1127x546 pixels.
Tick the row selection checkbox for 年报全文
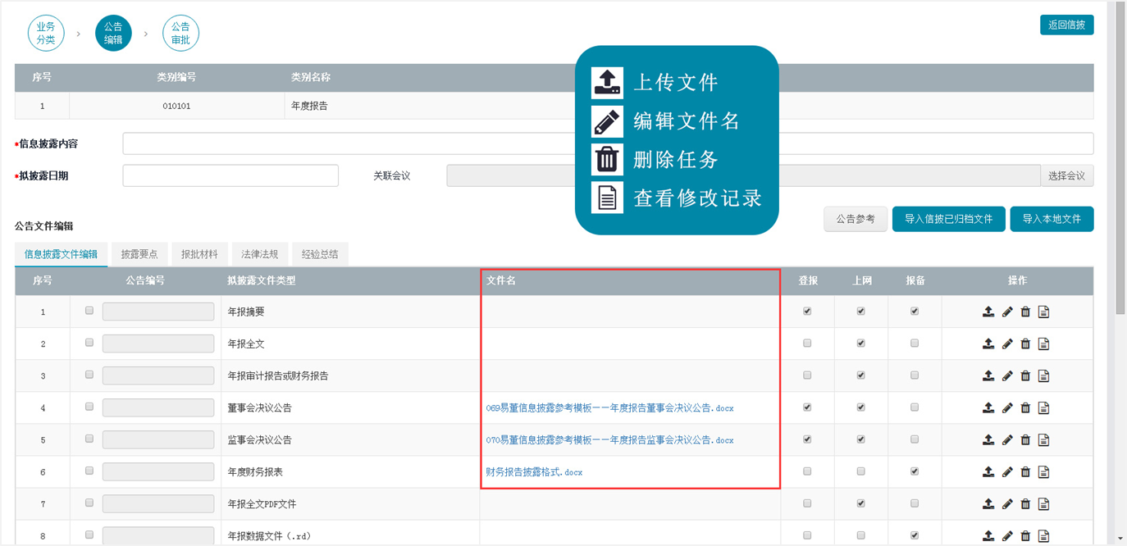pyautogui.click(x=89, y=343)
